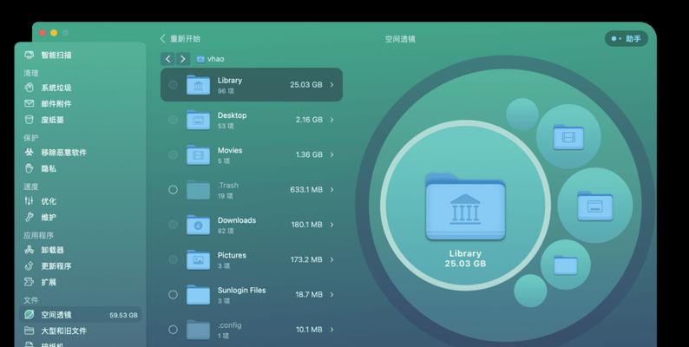Select the Mail Attachments (邮件附件) envelope icon
This screenshot has height=347, width=689.
pos(29,103)
